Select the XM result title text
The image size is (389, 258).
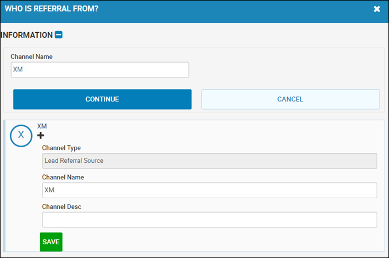coord(42,126)
